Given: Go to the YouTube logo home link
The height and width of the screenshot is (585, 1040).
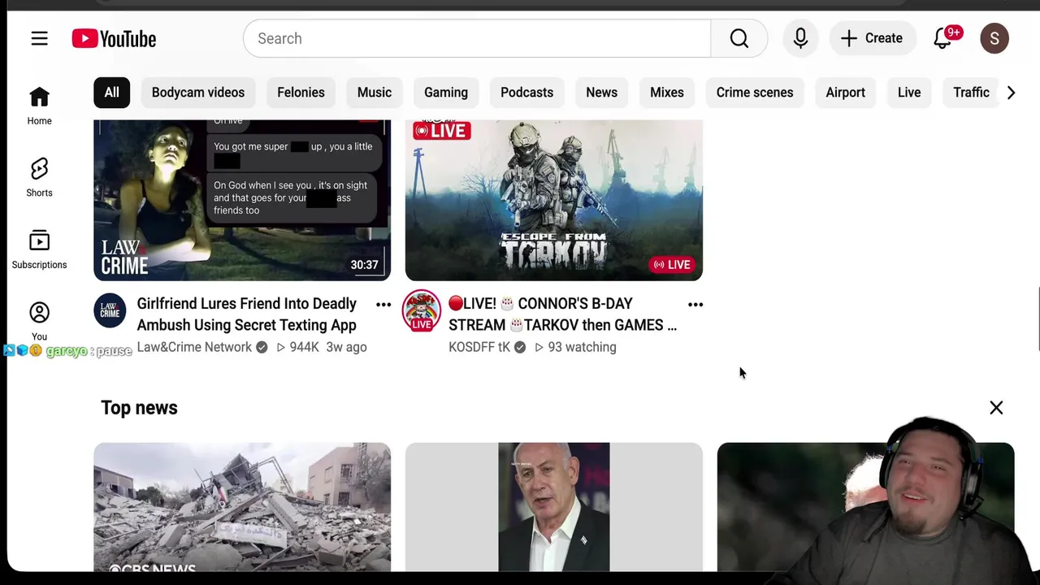Looking at the screenshot, I should pyautogui.click(x=114, y=38).
